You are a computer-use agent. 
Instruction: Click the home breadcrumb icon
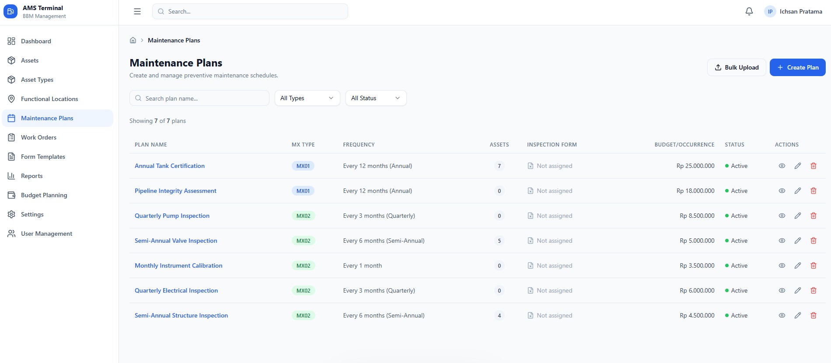coord(133,40)
